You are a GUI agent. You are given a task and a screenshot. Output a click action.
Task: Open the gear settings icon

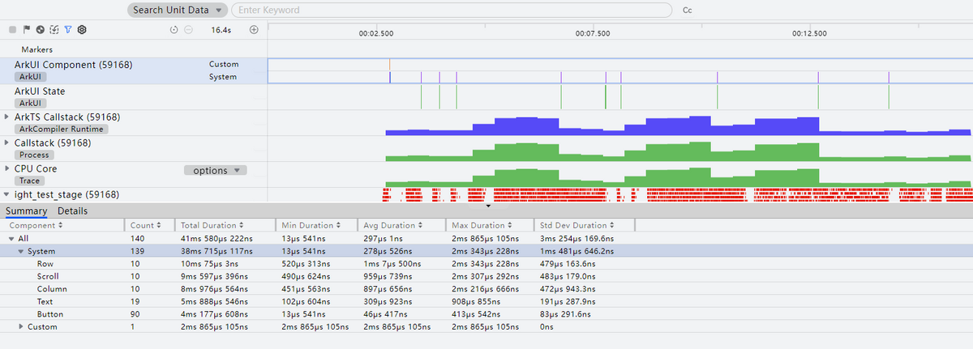point(82,29)
